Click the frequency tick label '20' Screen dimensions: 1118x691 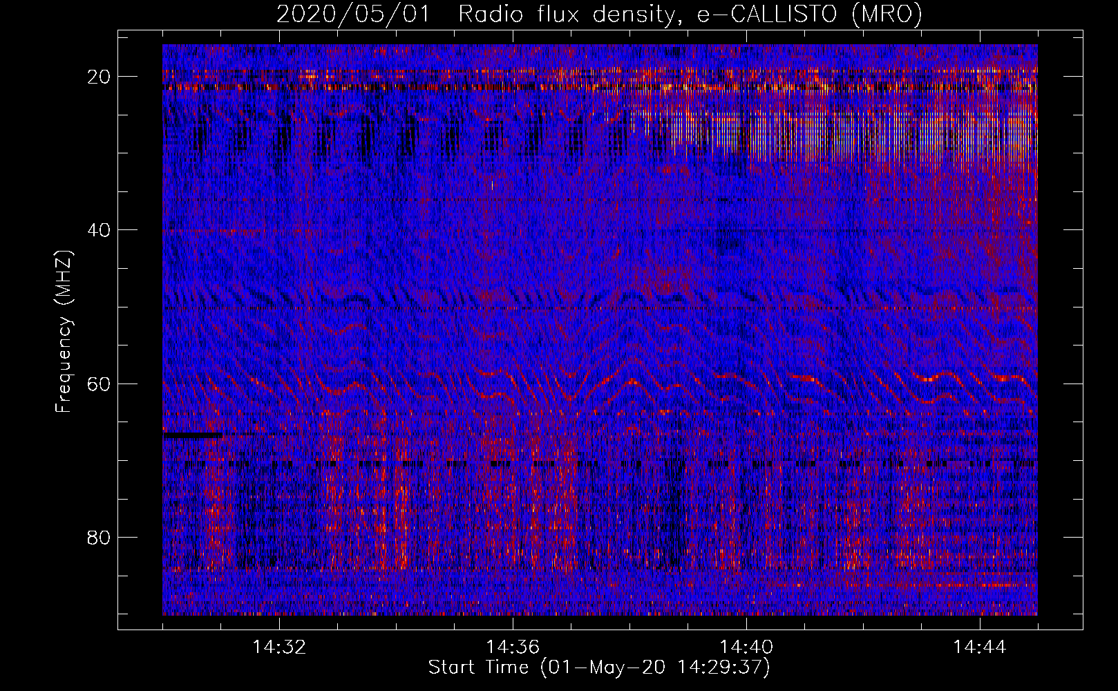pyautogui.click(x=100, y=77)
